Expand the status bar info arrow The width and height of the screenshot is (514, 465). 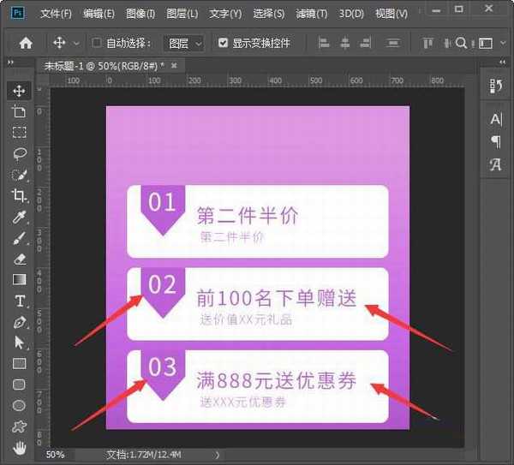(217, 455)
